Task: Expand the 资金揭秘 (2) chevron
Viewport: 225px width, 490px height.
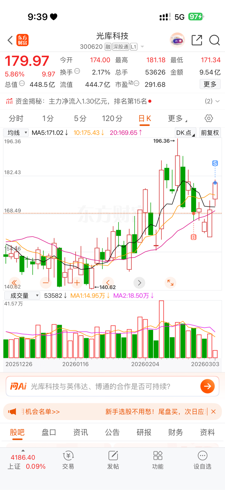Action: pos(217,101)
